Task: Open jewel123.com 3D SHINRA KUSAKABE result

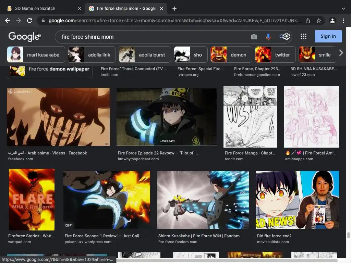Action: click(x=314, y=72)
